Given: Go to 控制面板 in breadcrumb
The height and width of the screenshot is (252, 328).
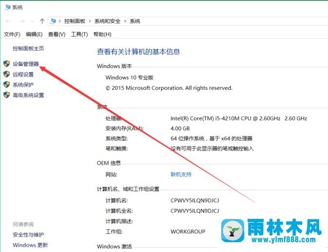Looking at the screenshot, I should (x=75, y=21).
